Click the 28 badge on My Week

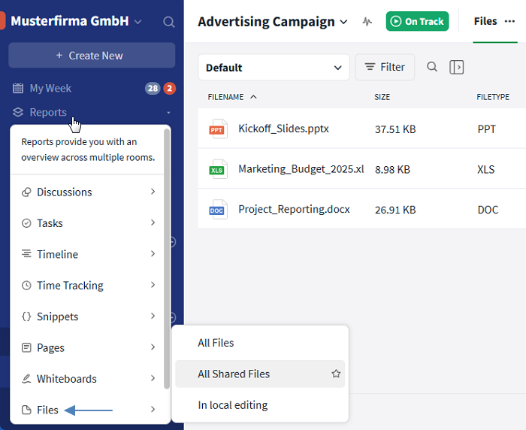point(153,88)
